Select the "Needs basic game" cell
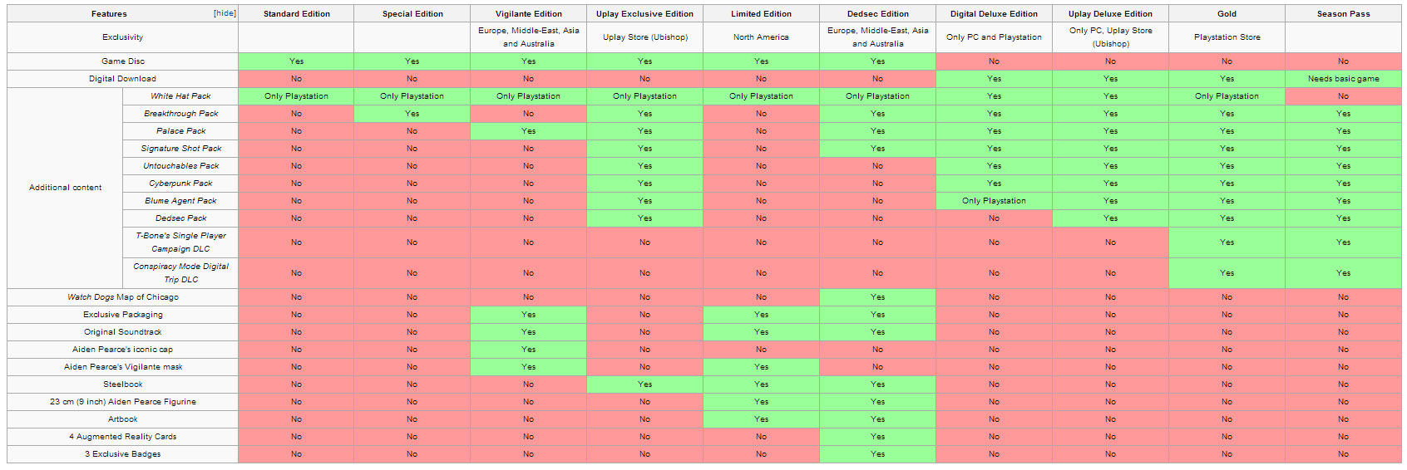The height and width of the screenshot is (470, 1407). coord(1343,79)
